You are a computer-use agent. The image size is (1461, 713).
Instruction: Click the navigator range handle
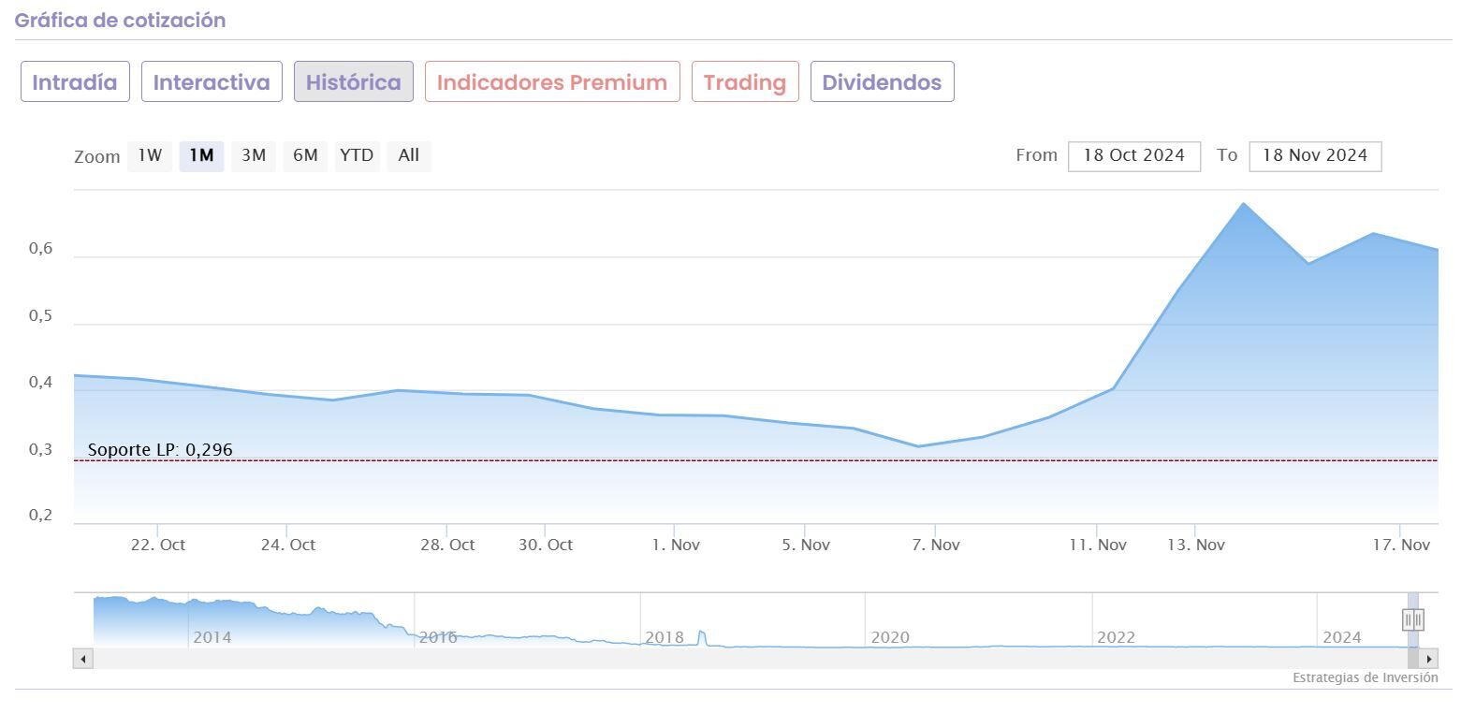coord(1412,619)
